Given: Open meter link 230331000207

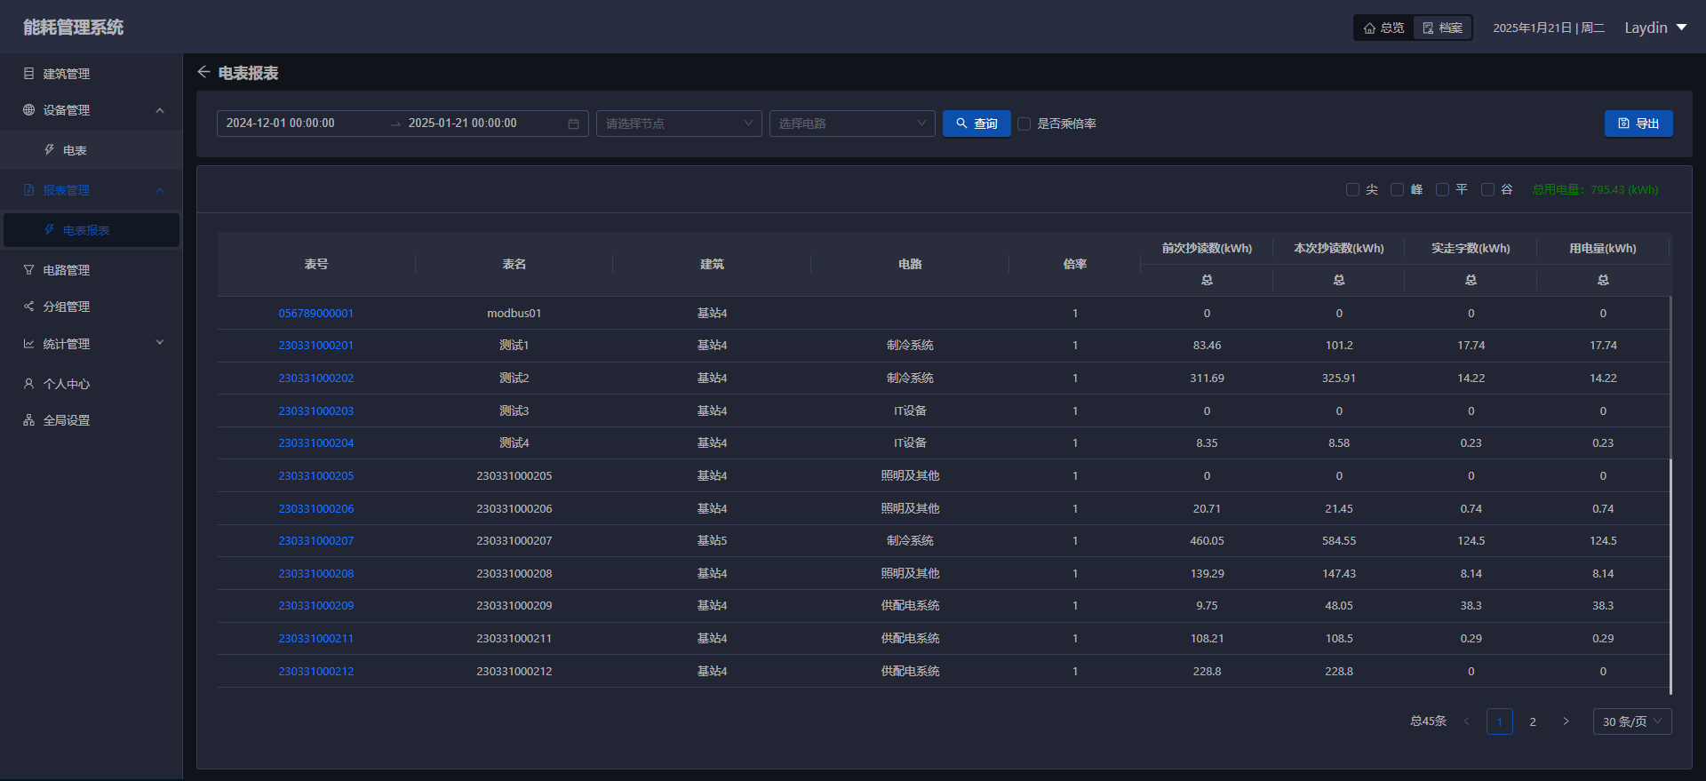Looking at the screenshot, I should point(315,541).
